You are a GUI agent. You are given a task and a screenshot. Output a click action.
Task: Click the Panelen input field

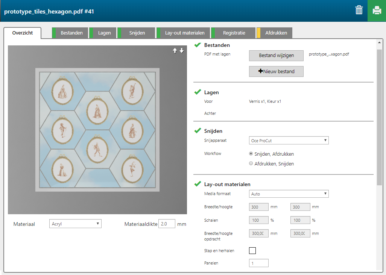click(x=259, y=263)
